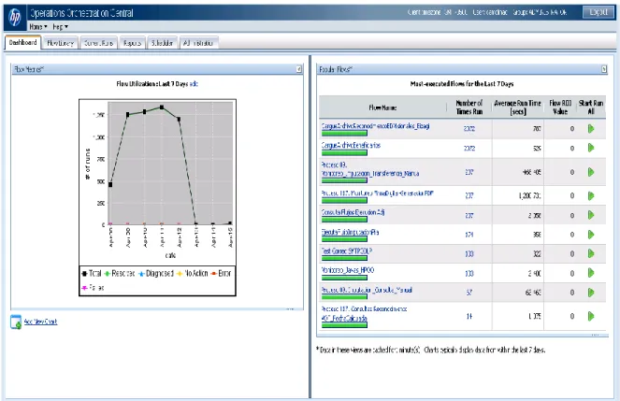The image size is (620, 401).
Task: Start run for the second CargaArchivo flow
Action: click(x=591, y=148)
